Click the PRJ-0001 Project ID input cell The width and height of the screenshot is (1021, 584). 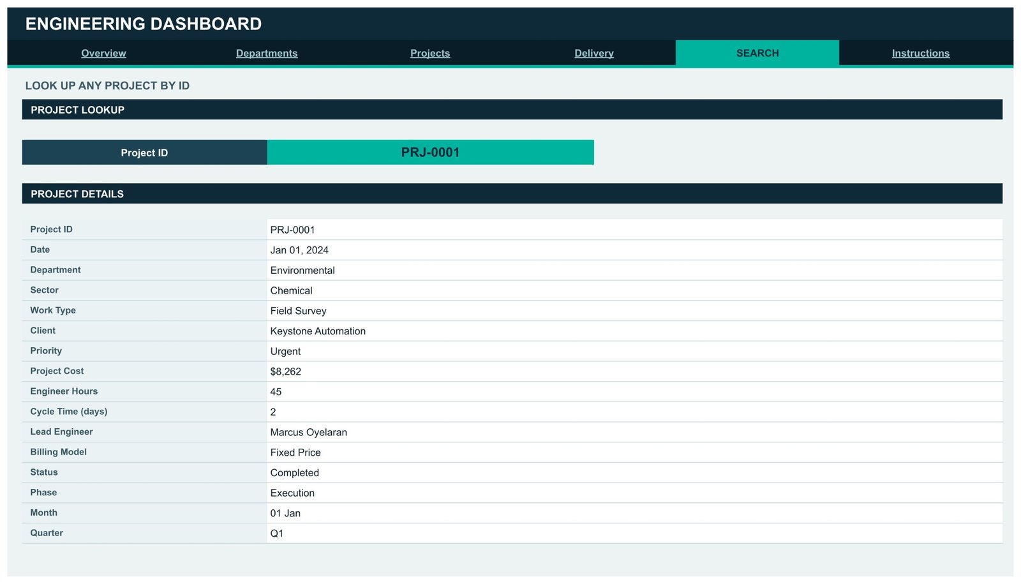431,153
